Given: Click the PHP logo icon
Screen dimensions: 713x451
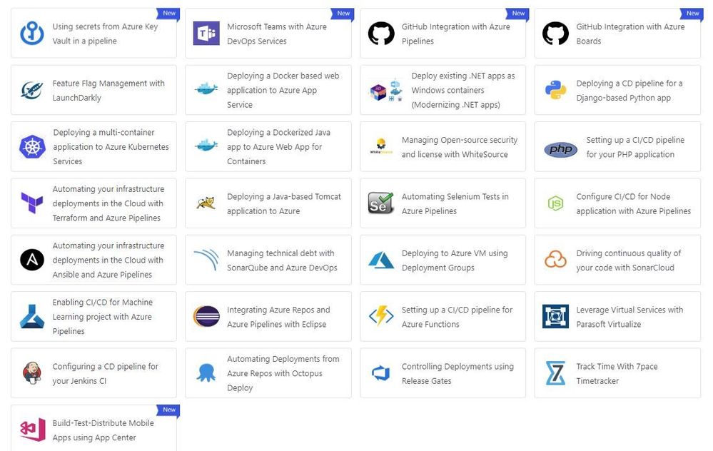Looking at the screenshot, I should coord(561,149).
